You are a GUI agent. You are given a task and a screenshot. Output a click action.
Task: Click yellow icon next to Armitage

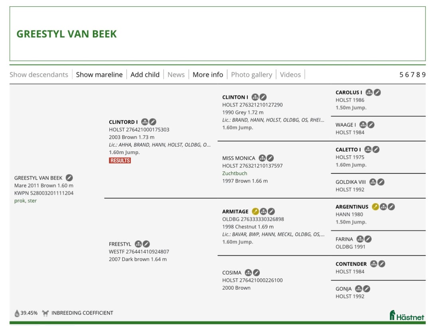pos(255,211)
